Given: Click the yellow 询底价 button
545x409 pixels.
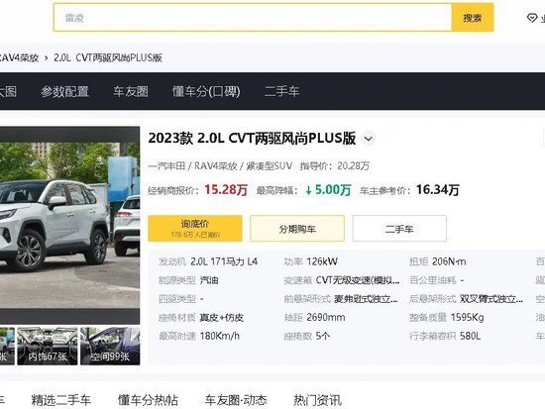Looking at the screenshot, I should [x=195, y=229].
